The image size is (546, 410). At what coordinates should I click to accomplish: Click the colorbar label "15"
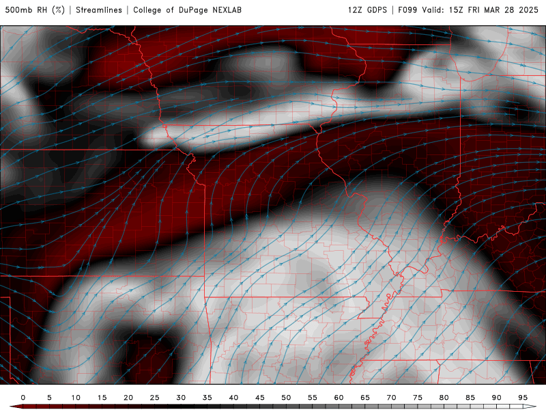102,398
